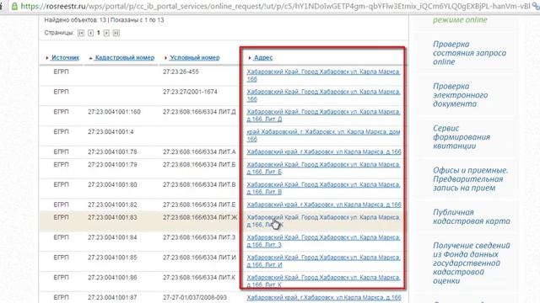This screenshot has height=303, width=540.
Task: Go to next results page icon
Action: point(106,33)
